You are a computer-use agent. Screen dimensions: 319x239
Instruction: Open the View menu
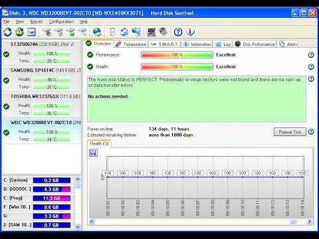(20, 22)
